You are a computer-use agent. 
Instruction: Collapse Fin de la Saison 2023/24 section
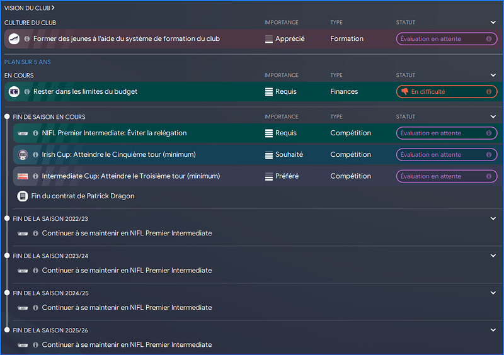coord(493,256)
